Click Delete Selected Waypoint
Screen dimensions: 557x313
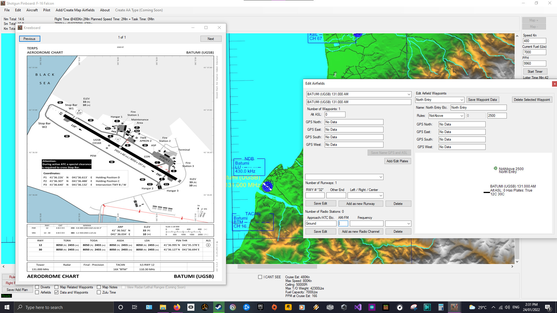[532, 99]
